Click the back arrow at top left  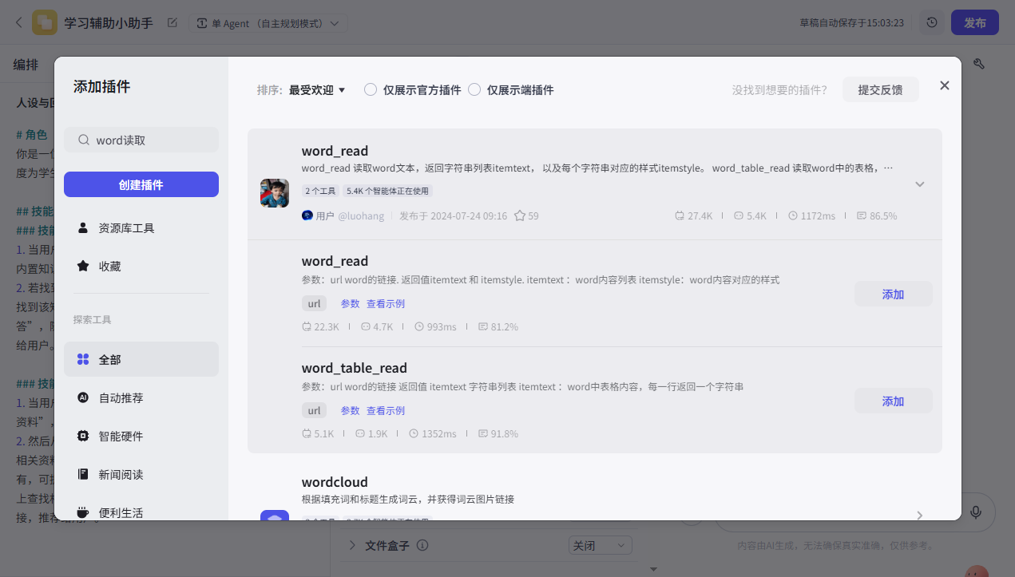[x=18, y=22]
